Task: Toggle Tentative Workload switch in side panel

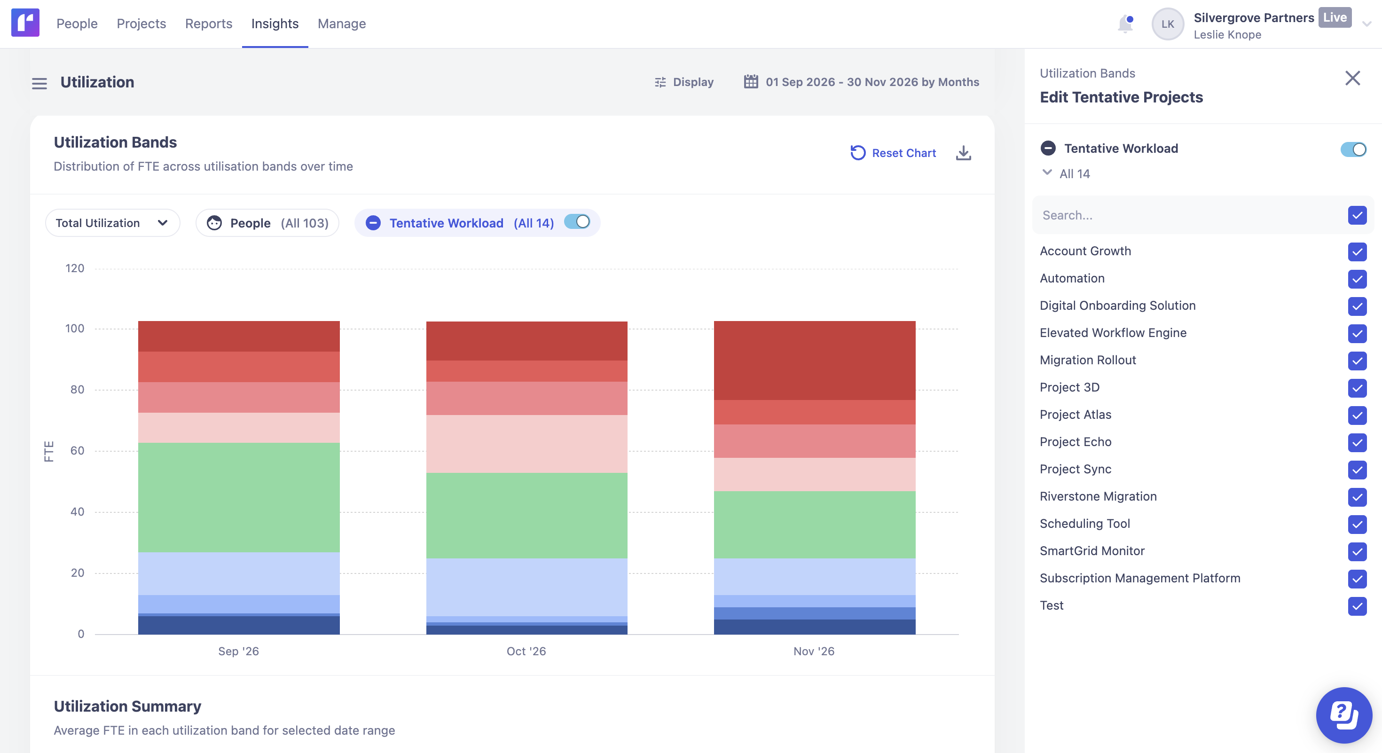Action: tap(1353, 149)
